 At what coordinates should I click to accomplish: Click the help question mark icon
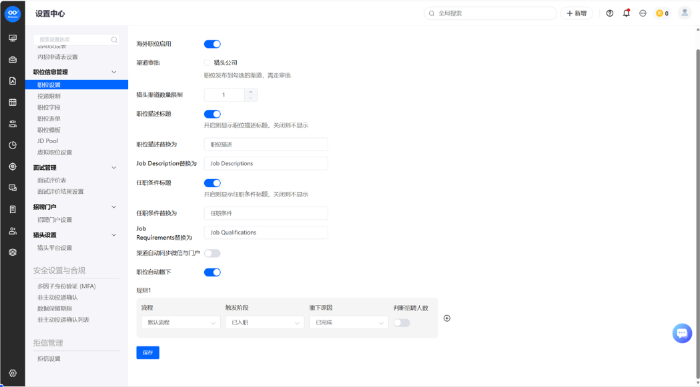pos(609,13)
